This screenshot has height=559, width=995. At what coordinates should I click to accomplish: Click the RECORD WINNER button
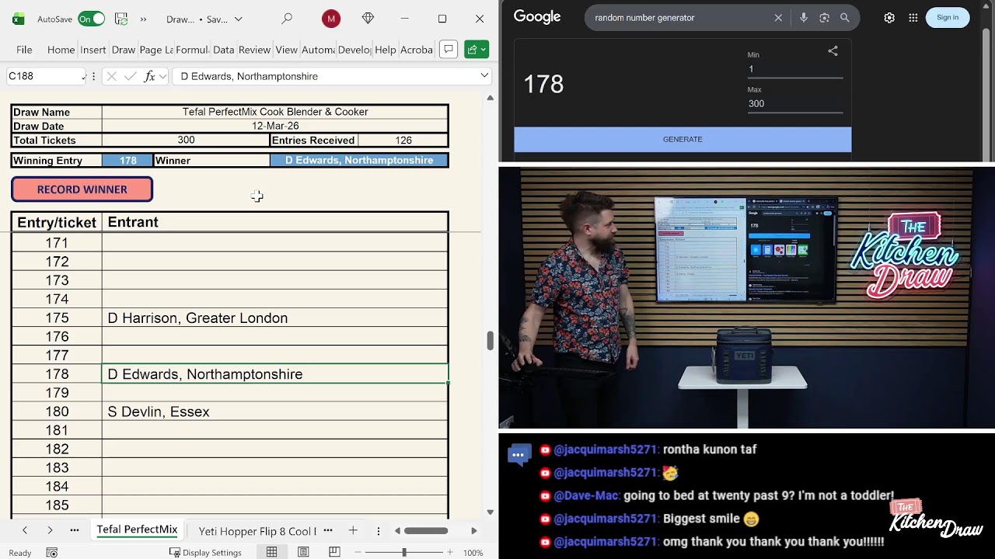(x=82, y=189)
